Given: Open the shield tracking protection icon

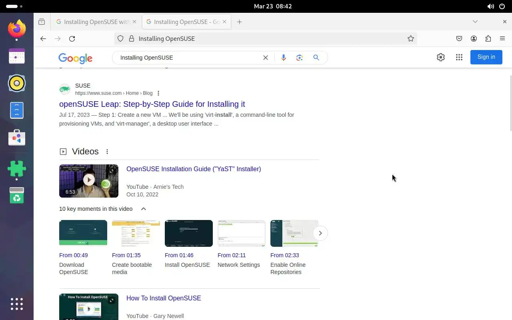Looking at the screenshot, I should tap(120, 38).
